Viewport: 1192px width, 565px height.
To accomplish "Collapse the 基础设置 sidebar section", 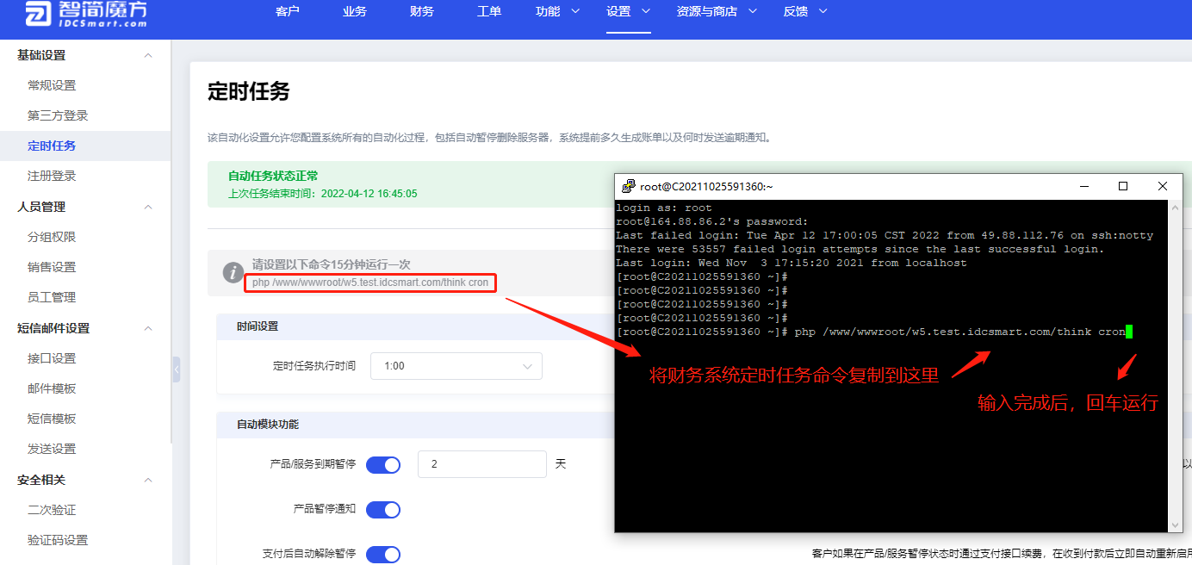I will [x=148, y=55].
